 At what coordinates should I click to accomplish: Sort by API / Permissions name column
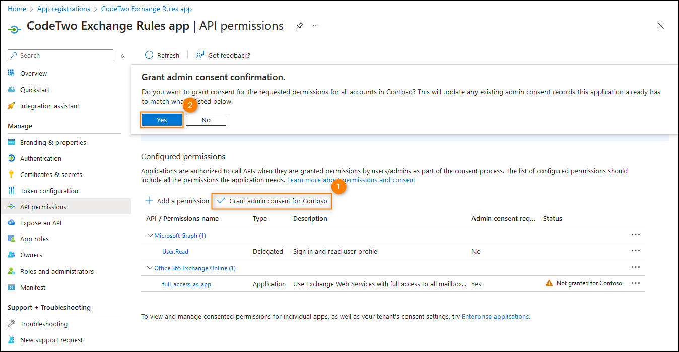pyautogui.click(x=182, y=218)
